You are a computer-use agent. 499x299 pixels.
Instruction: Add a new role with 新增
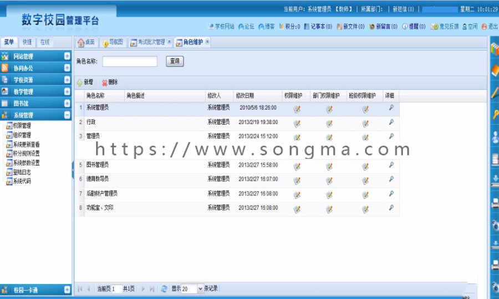(85, 83)
